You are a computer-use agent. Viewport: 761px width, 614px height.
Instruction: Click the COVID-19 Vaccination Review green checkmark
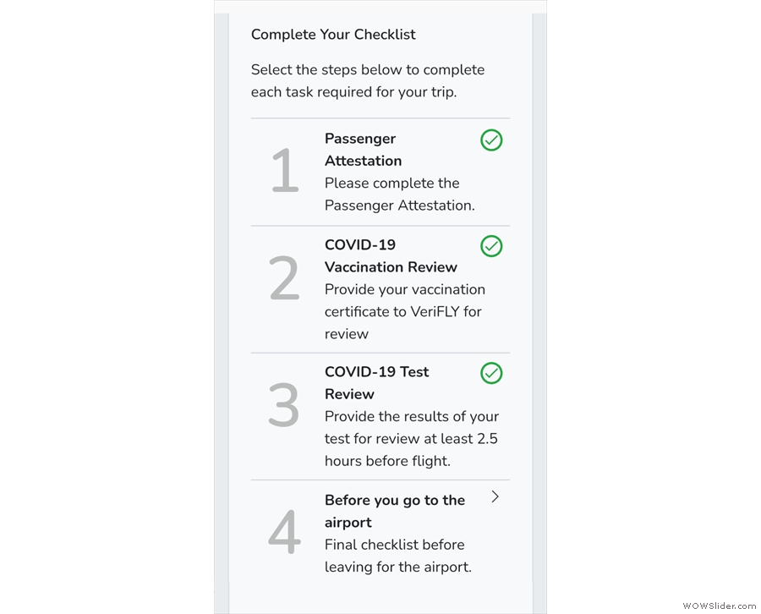pos(491,246)
